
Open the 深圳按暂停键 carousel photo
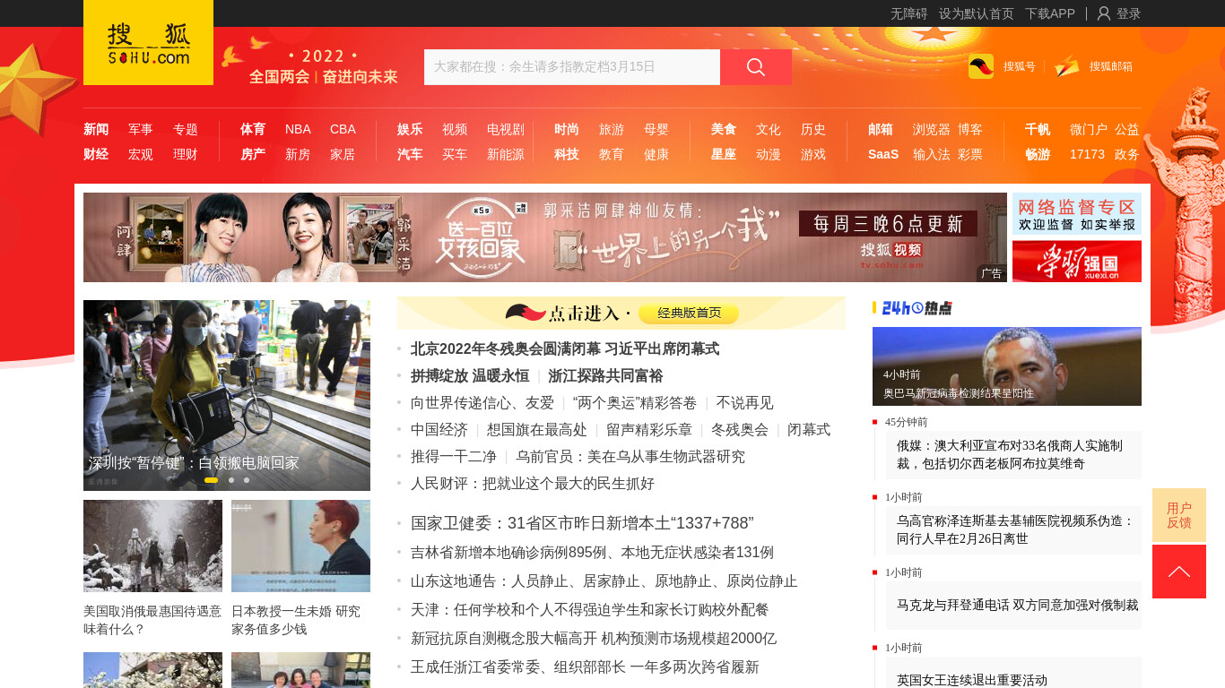click(227, 395)
